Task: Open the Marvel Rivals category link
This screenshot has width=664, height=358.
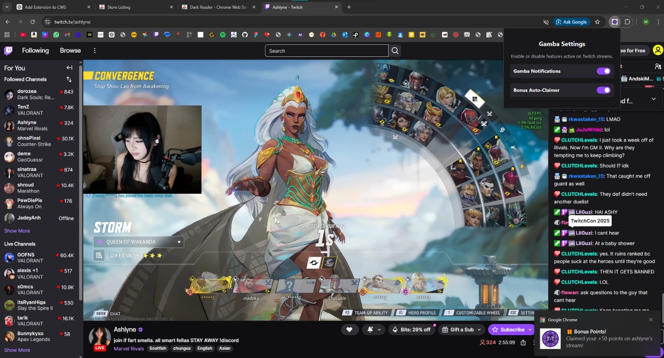Action: tap(129, 349)
